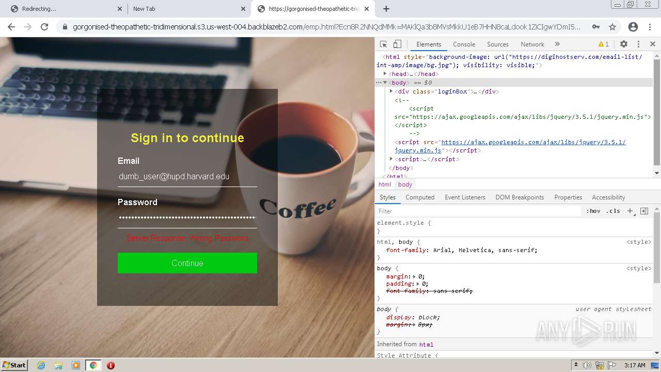Switch to the Styles pane tab

click(x=387, y=197)
